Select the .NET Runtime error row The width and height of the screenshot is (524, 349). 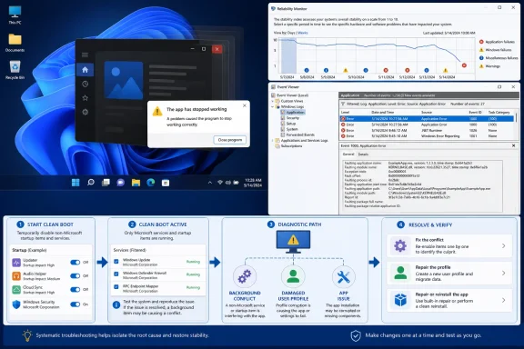(x=427, y=130)
